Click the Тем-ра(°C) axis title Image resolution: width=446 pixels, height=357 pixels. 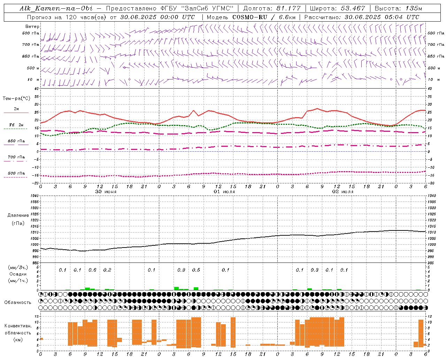click(x=16, y=99)
